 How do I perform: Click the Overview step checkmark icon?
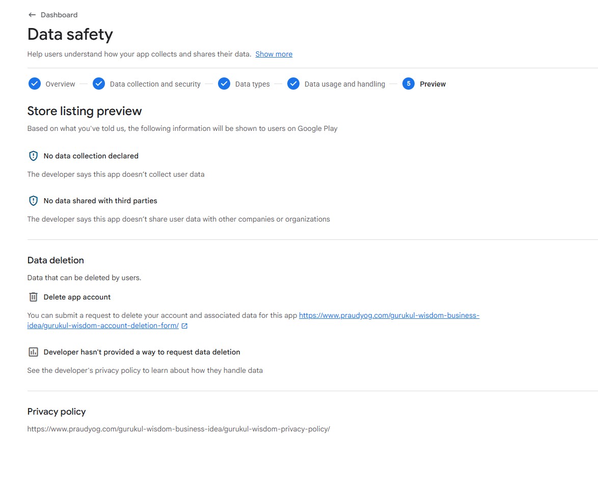point(35,84)
